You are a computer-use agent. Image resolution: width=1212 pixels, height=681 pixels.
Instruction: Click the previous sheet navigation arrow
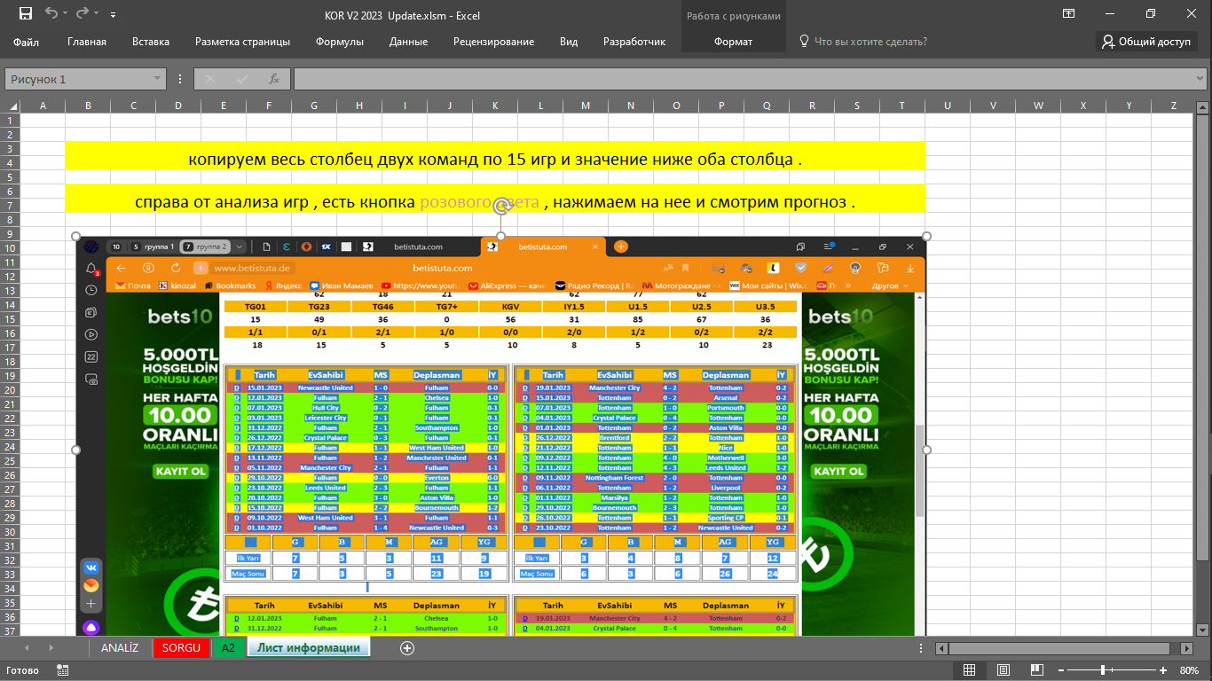pos(27,648)
